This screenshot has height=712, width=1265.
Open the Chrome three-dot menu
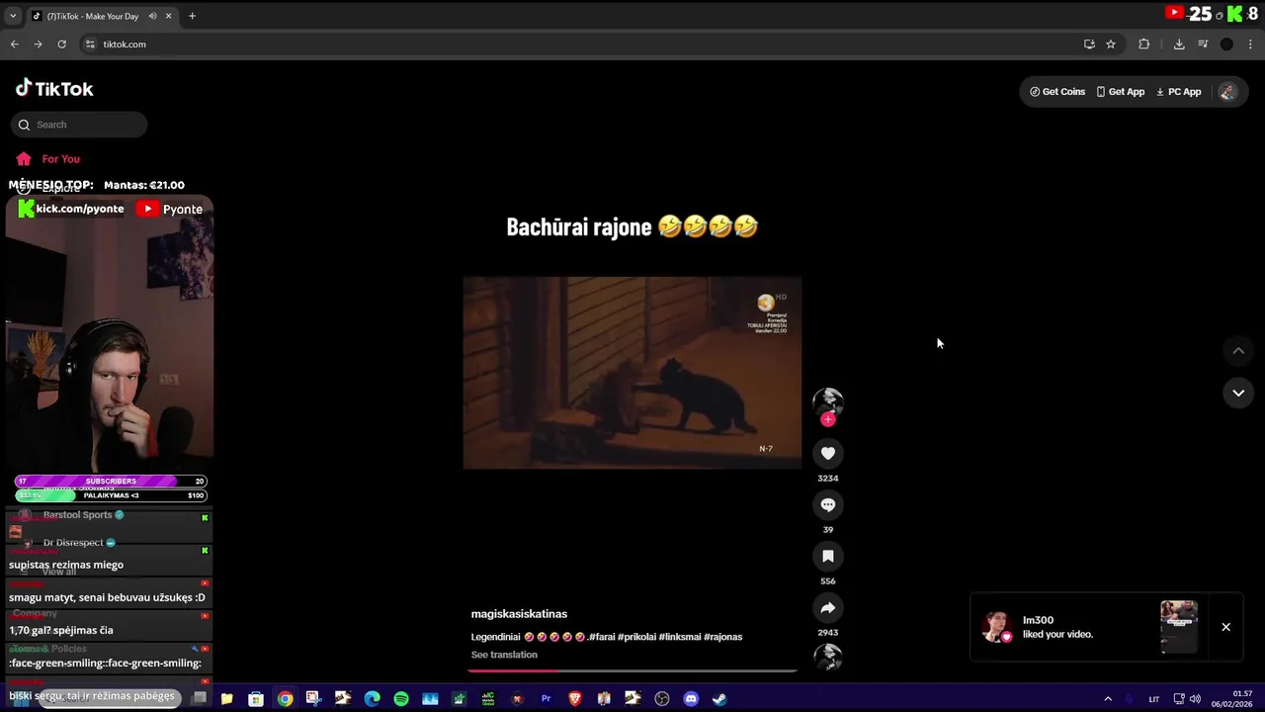pyautogui.click(x=1250, y=44)
